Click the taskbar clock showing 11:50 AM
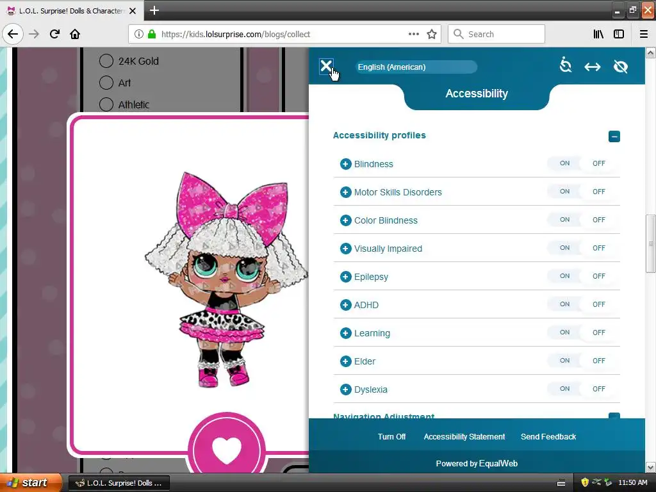656x492 pixels. coord(632,483)
